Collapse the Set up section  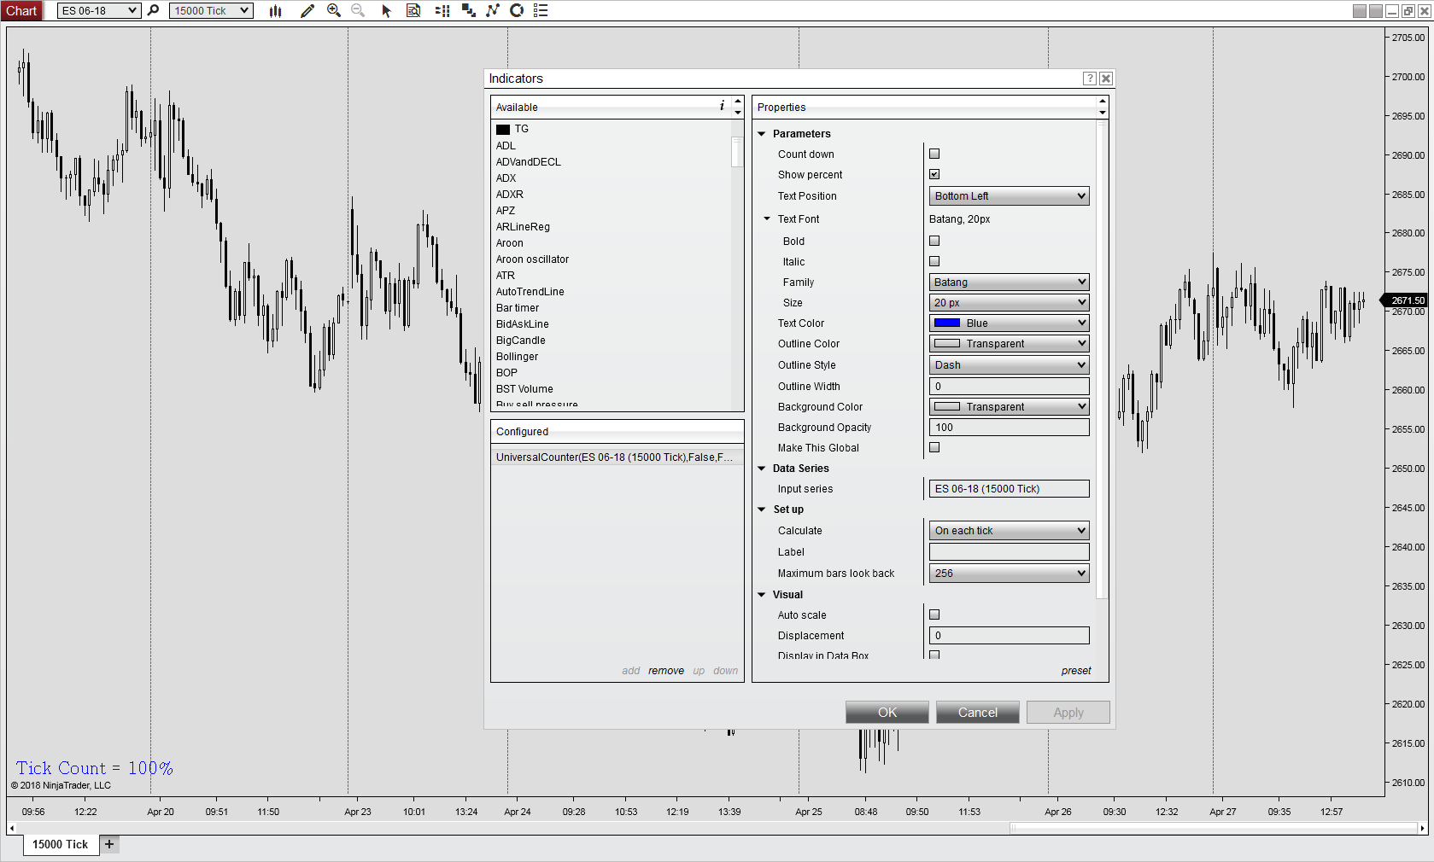pyautogui.click(x=762, y=510)
